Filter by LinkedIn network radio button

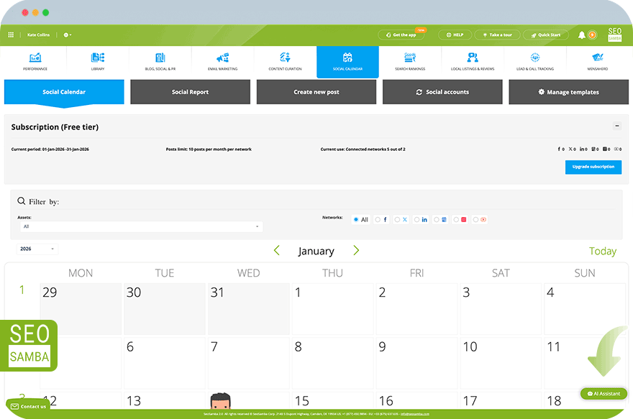[x=417, y=219]
